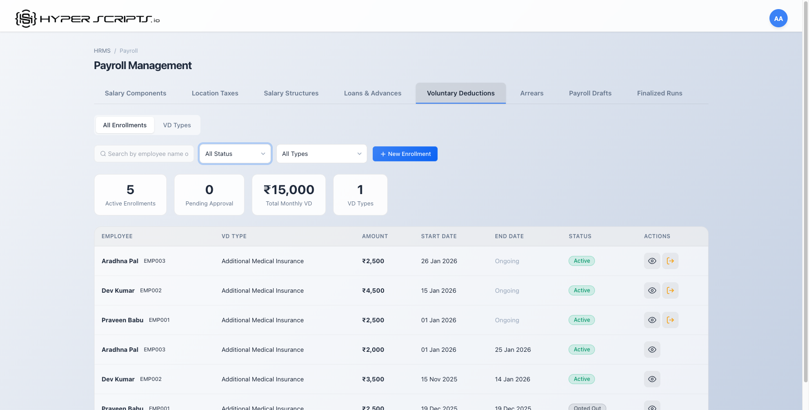
Task: Click the opt-out icon for Dev Kumar's ongoing enrollment
Action: pyautogui.click(x=670, y=290)
